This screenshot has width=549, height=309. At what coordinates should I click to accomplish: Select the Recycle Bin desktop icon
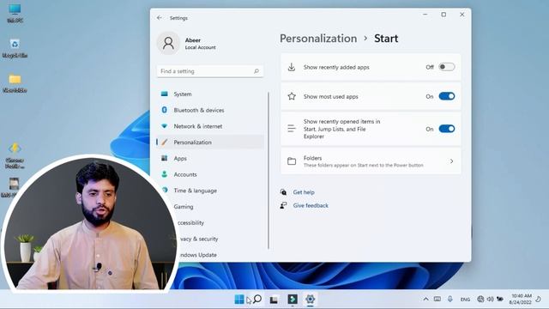pos(15,48)
